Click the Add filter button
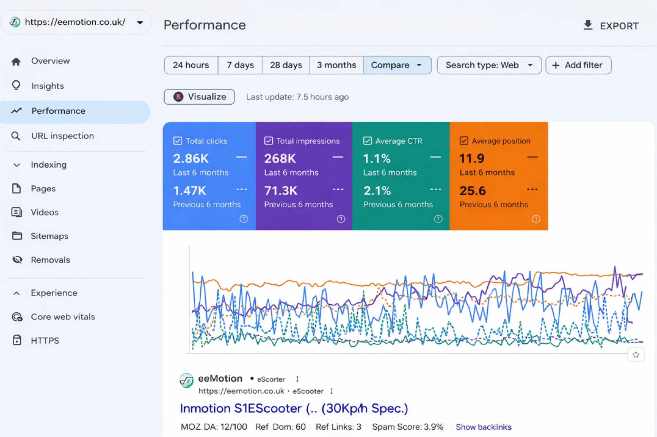This screenshot has height=437, width=657. coord(578,65)
